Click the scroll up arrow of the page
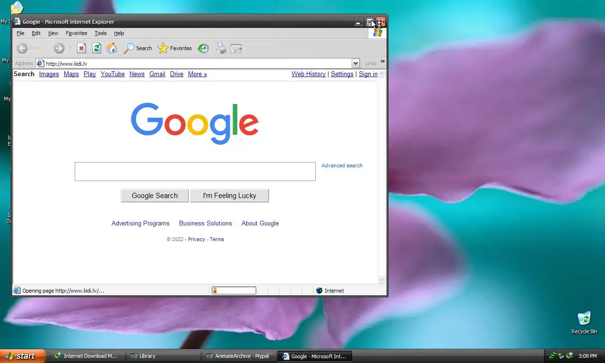The width and height of the screenshot is (605, 363). click(x=382, y=74)
